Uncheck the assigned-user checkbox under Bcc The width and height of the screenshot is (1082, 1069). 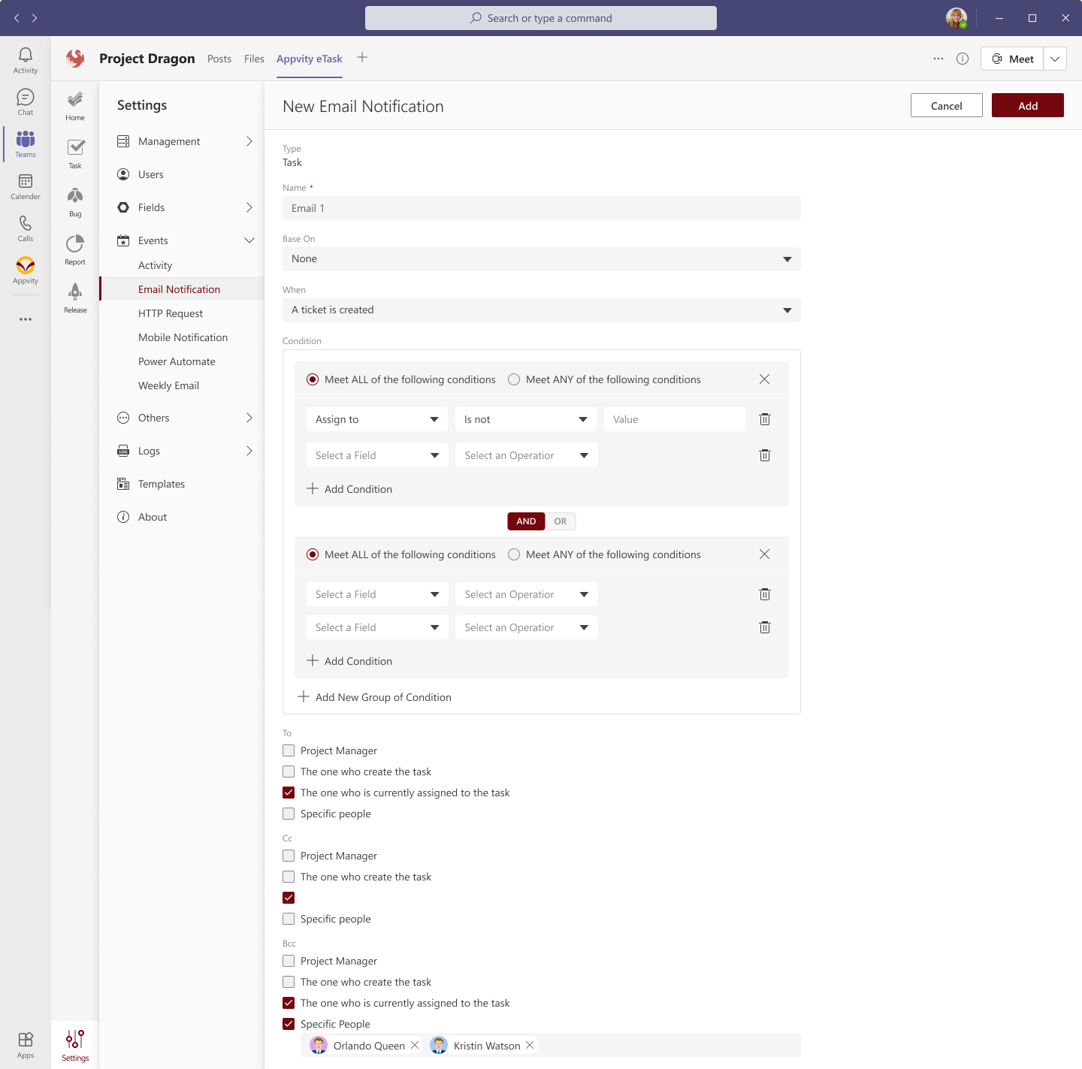(289, 1003)
